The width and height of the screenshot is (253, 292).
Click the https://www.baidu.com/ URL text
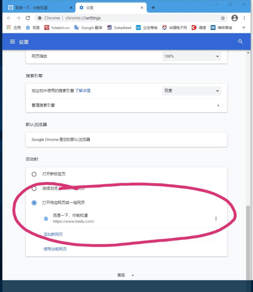tap(74, 222)
